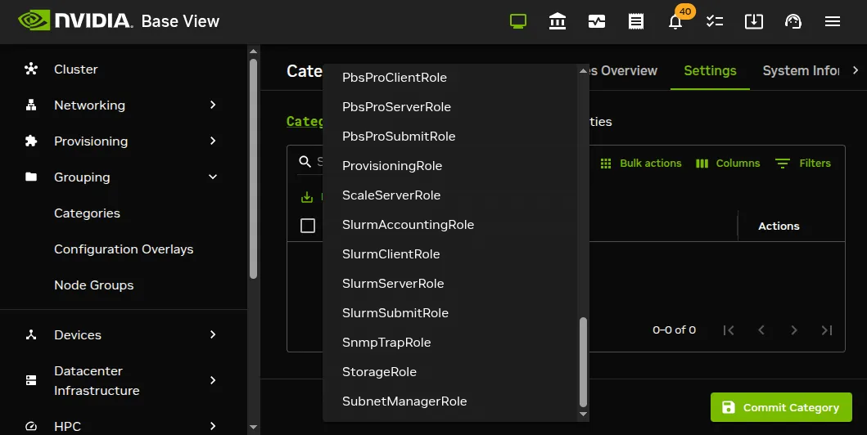This screenshot has width=867, height=435.
Task: Click the HPC gauge icon
Action: coord(31,426)
